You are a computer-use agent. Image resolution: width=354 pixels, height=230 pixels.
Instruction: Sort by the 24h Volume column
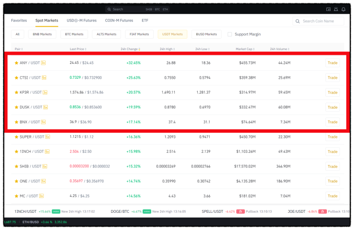[x=280, y=49]
